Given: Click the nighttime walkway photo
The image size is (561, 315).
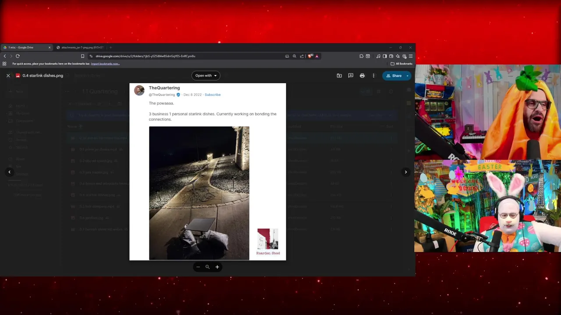Looking at the screenshot, I should tap(199, 193).
